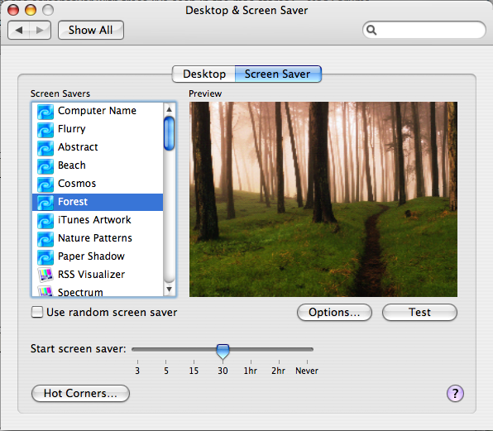Set the slider to the Never mark

[307, 362]
